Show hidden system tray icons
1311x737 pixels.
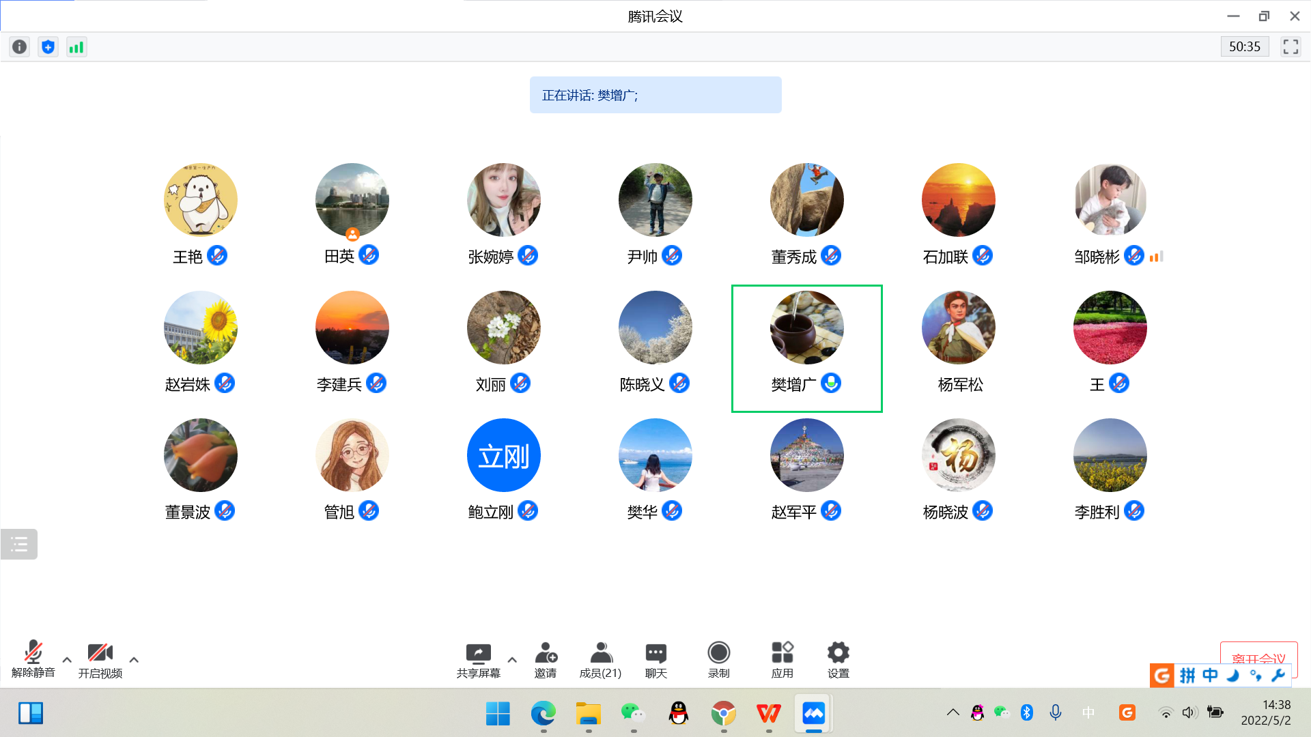click(953, 713)
